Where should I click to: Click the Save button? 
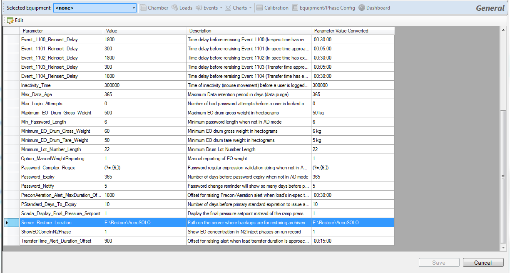439,263
